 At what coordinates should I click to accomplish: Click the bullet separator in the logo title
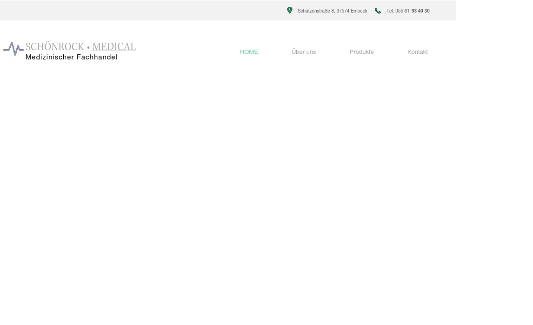click(88, 47)
